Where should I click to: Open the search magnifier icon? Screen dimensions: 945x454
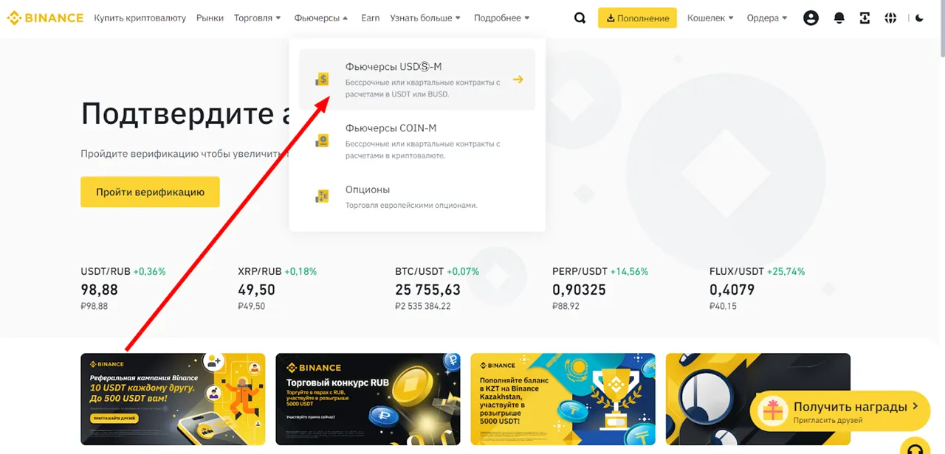pyautogui.click(x=580, y=18)
